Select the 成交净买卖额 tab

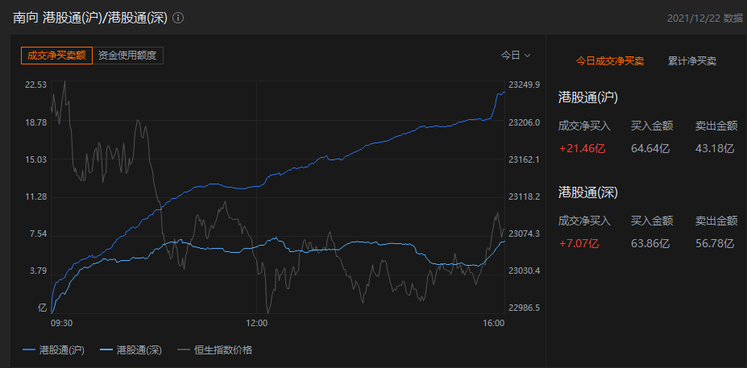pyautogui.click(x=56, y=56)
